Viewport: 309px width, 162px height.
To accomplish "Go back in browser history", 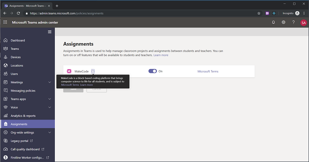I will (5, 13).
